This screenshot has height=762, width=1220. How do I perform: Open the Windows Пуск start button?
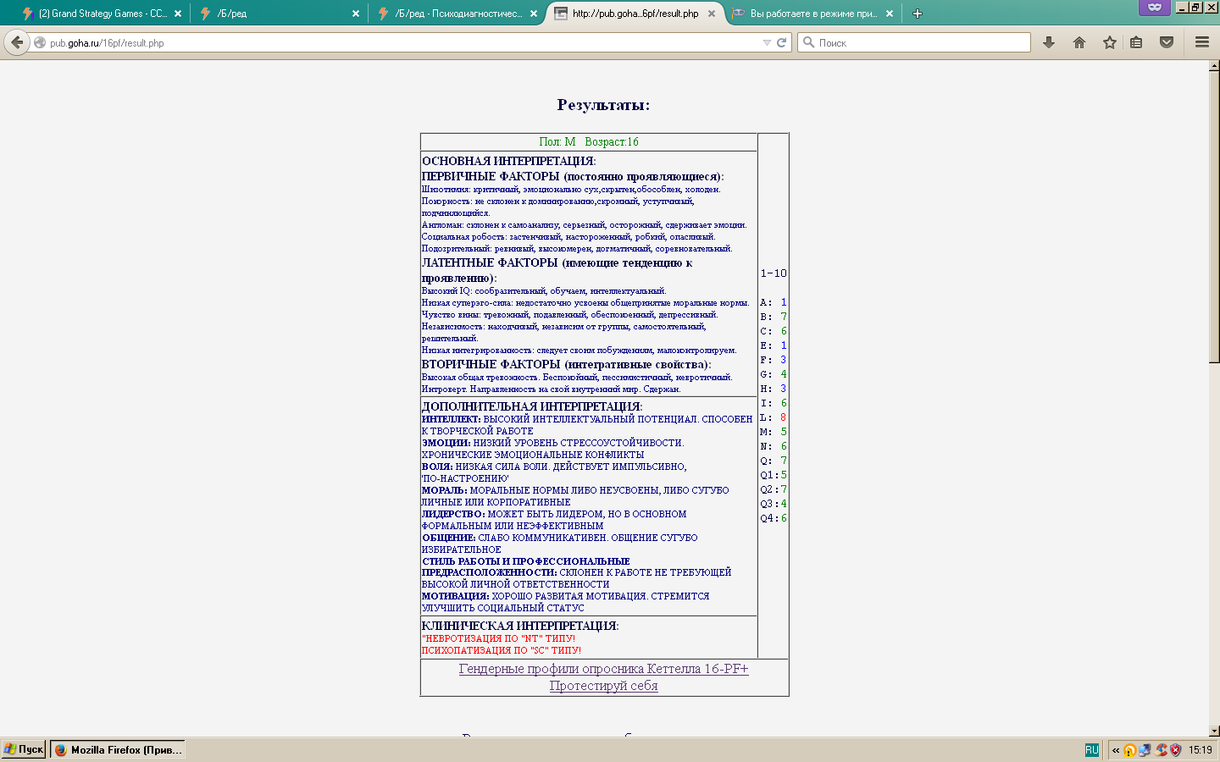[x=24, y=749]
